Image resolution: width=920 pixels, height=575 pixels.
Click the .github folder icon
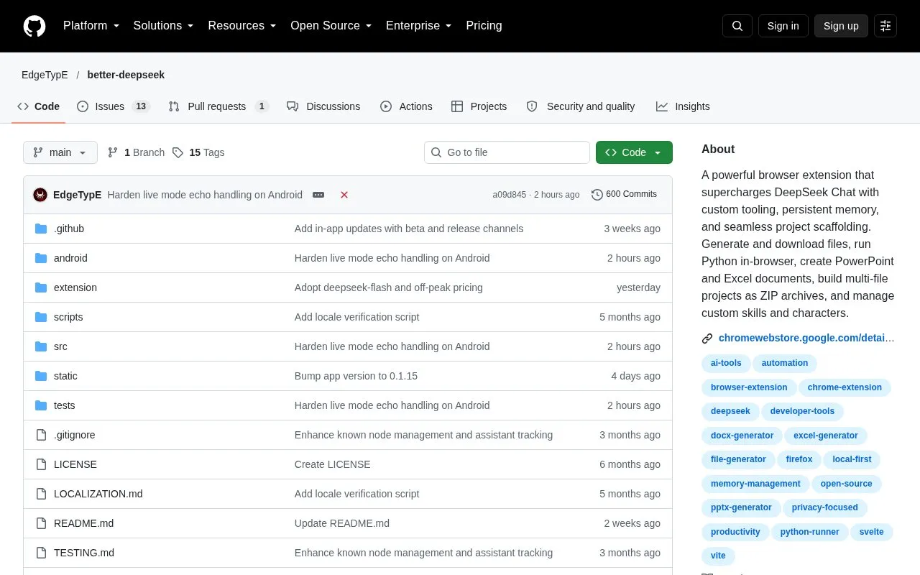pyautogui.click(x=41, y=229)
